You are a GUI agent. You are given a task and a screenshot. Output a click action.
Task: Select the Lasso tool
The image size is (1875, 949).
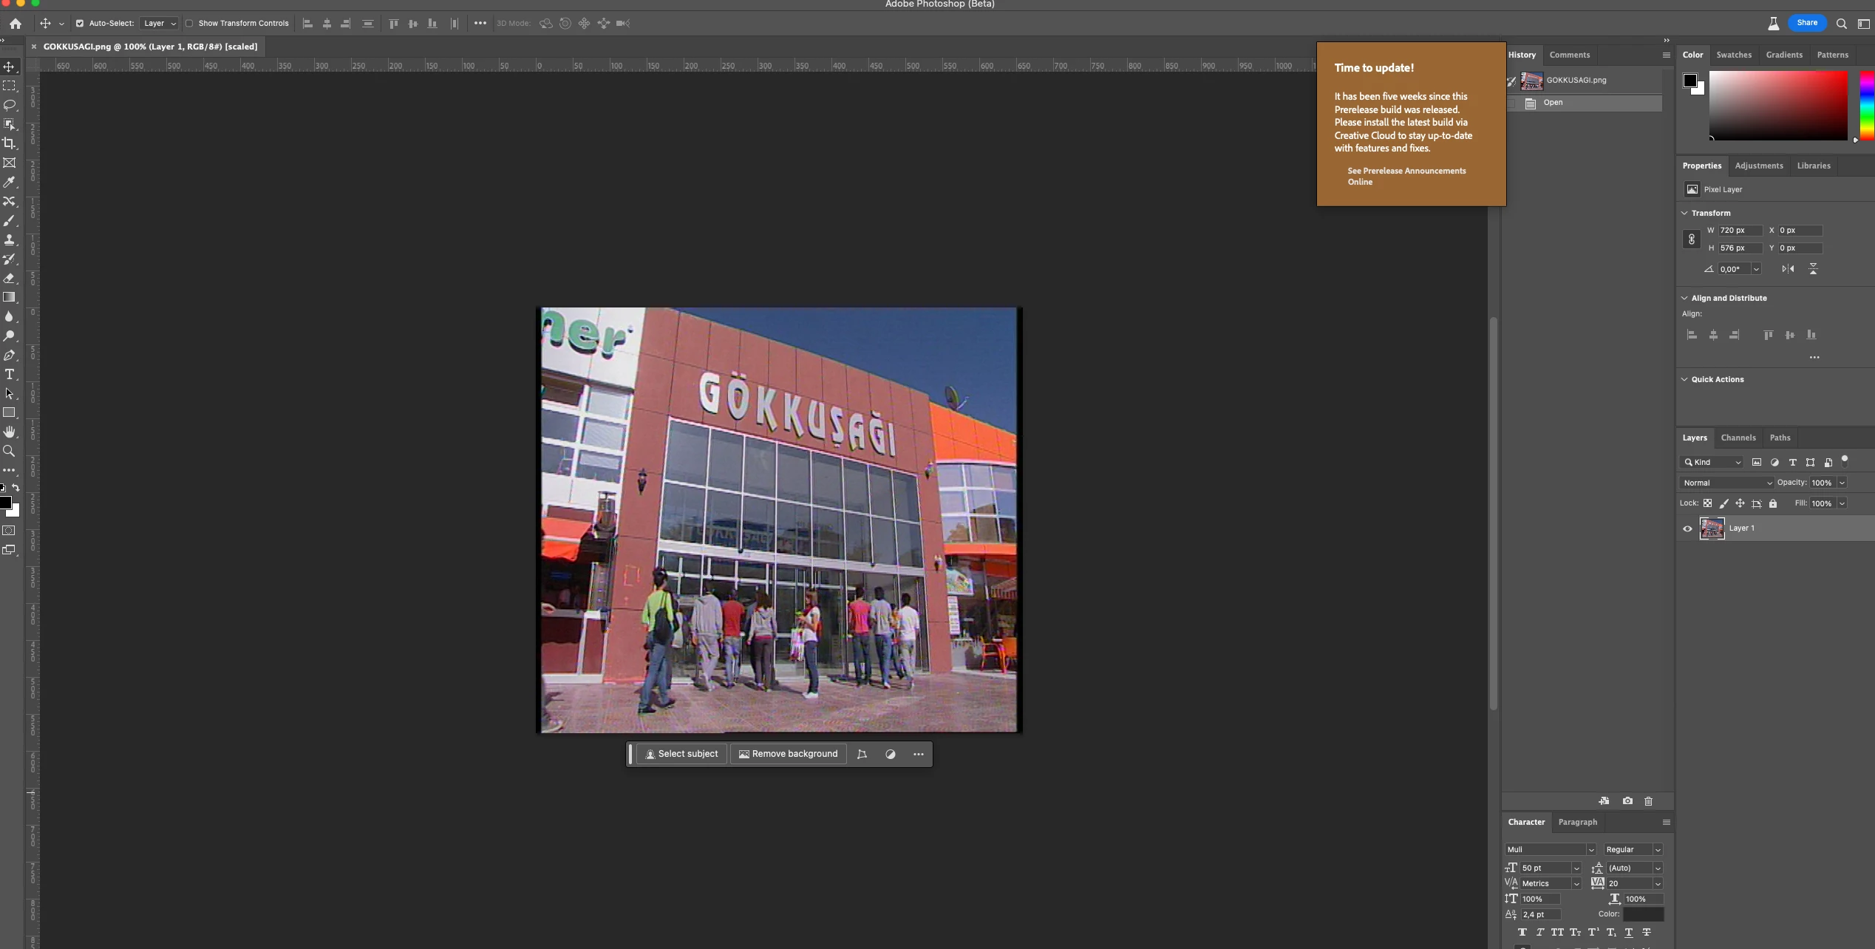10,105
